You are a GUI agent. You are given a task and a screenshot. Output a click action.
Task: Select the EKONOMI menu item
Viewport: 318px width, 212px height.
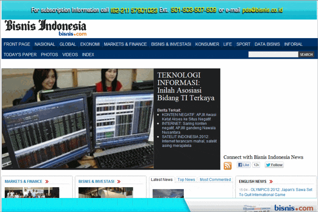[x=90, y=44]
